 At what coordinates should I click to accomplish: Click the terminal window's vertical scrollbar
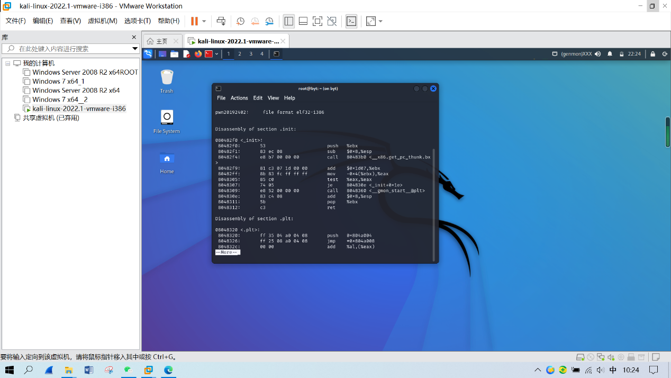pos(434,204)
